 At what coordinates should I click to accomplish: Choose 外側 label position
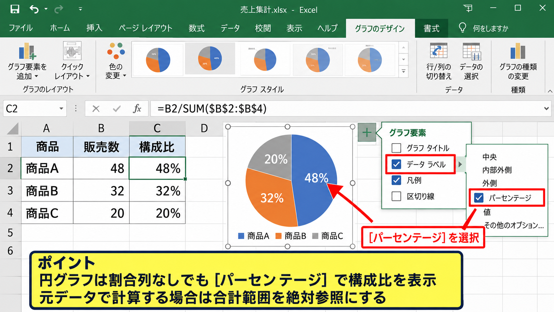click(489, 183)
